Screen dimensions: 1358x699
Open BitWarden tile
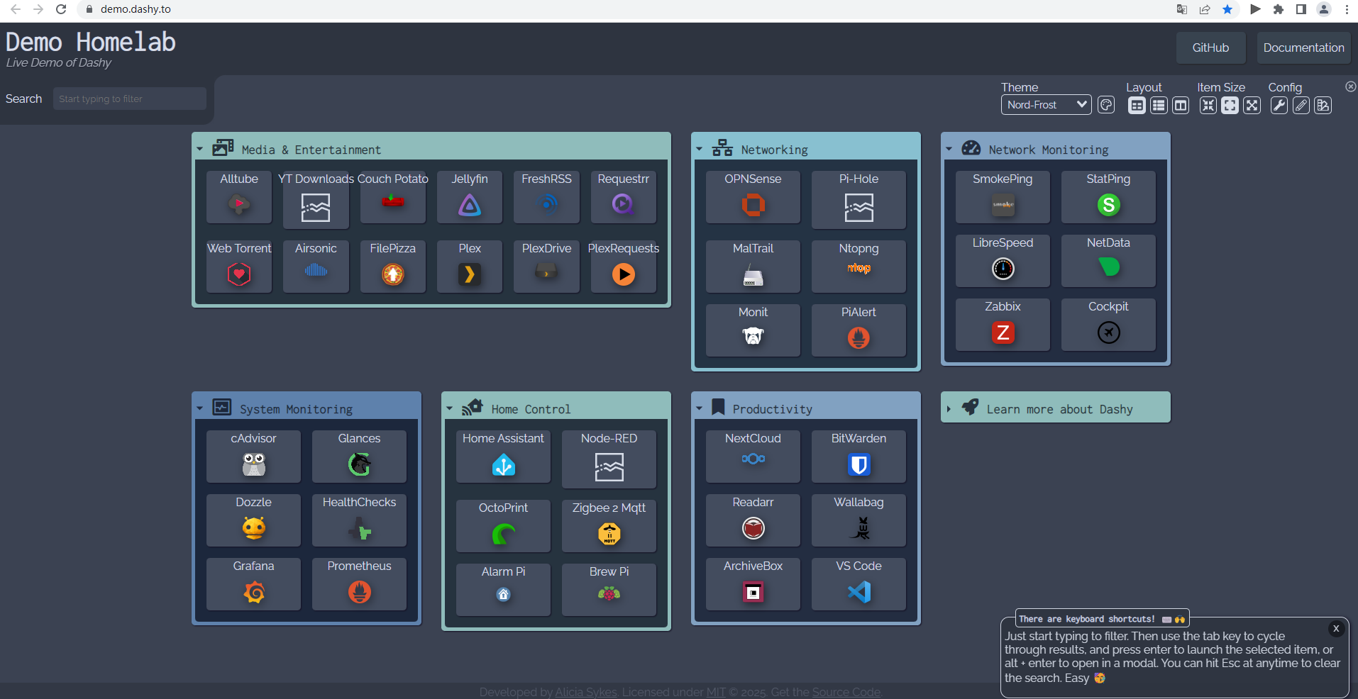[x=859, y=456]
